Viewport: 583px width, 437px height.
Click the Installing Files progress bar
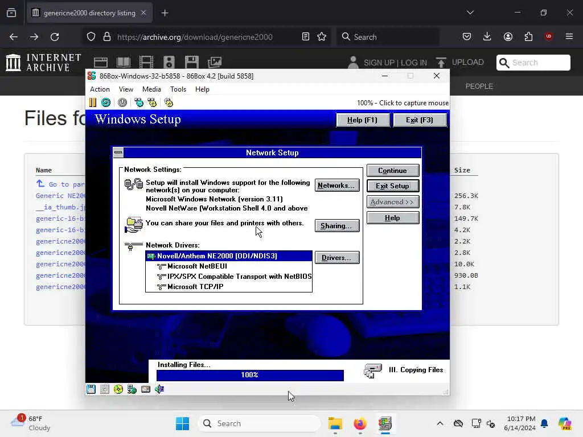pos(250,375)
